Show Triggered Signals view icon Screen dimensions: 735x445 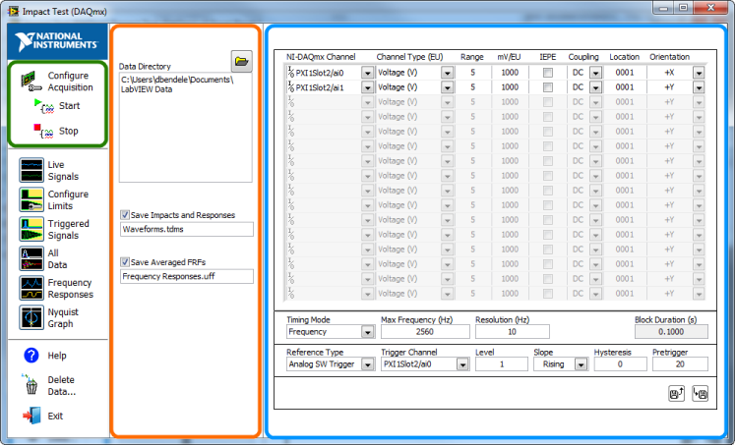pyautogui.click(x=31, y=229)
